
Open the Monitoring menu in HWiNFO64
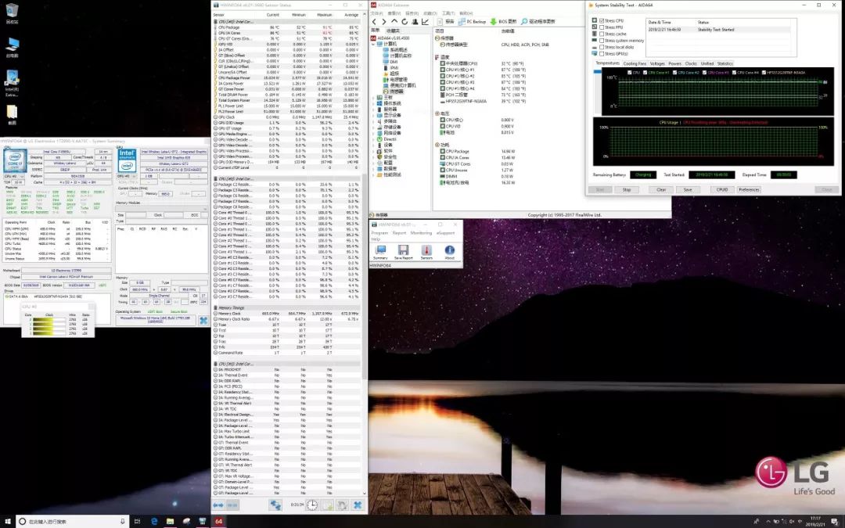(421, 233)
